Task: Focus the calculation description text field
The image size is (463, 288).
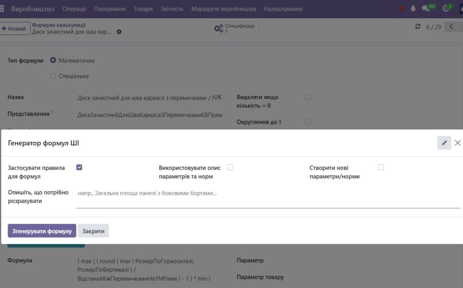Action: [x=267, y=193]
